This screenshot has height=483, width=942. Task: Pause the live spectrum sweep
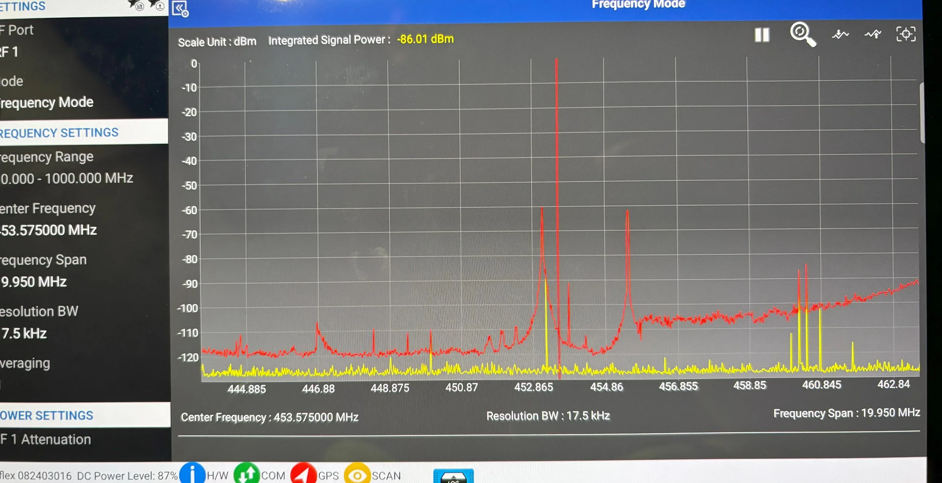pyautogui.click(x=762, y=35)
